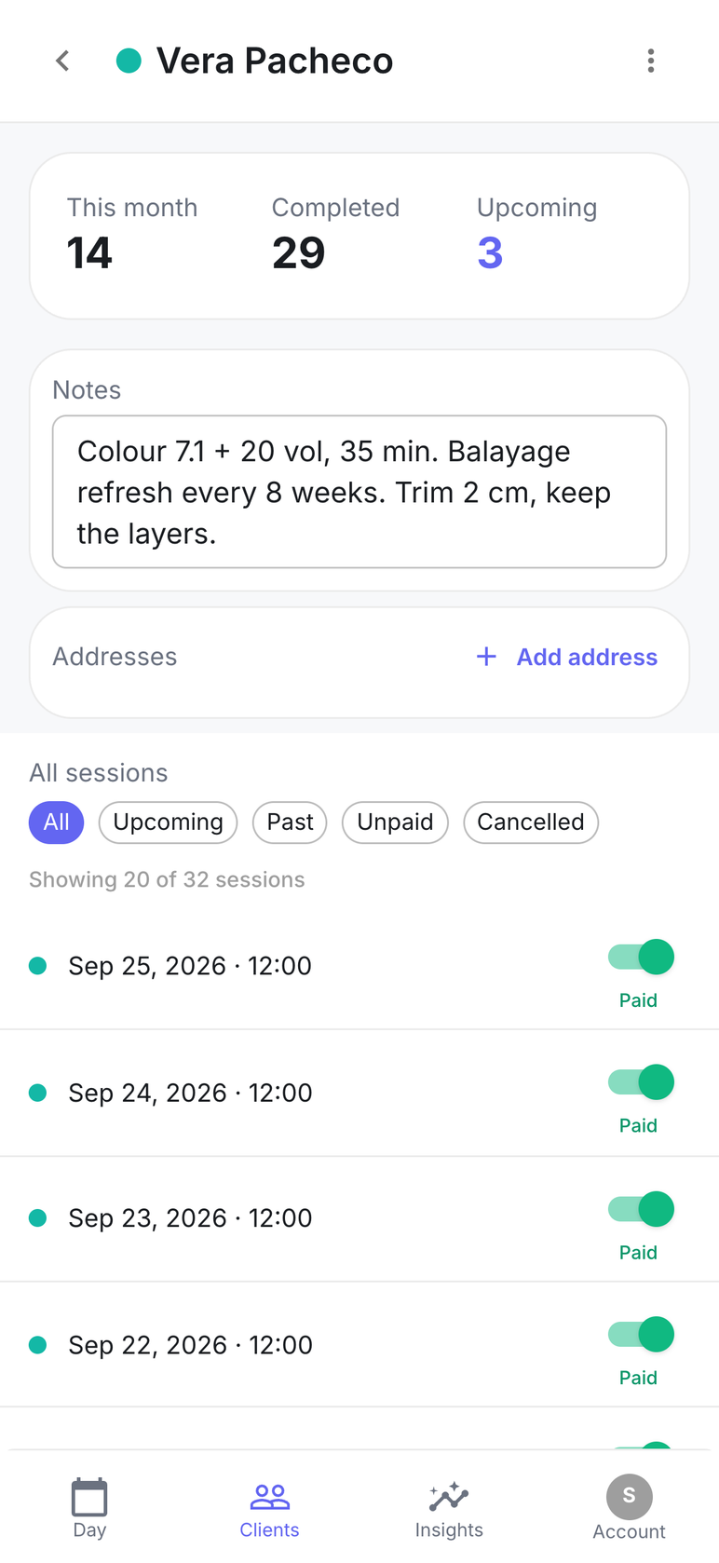
Task: Toggle Paid switch for Sep 22 session
Action: tap(641, 1335)
